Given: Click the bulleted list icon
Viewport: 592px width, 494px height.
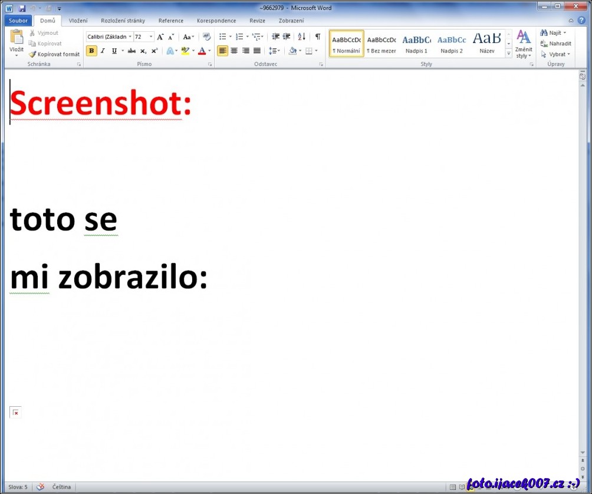Looking at the screenshot, I should 222,37.
